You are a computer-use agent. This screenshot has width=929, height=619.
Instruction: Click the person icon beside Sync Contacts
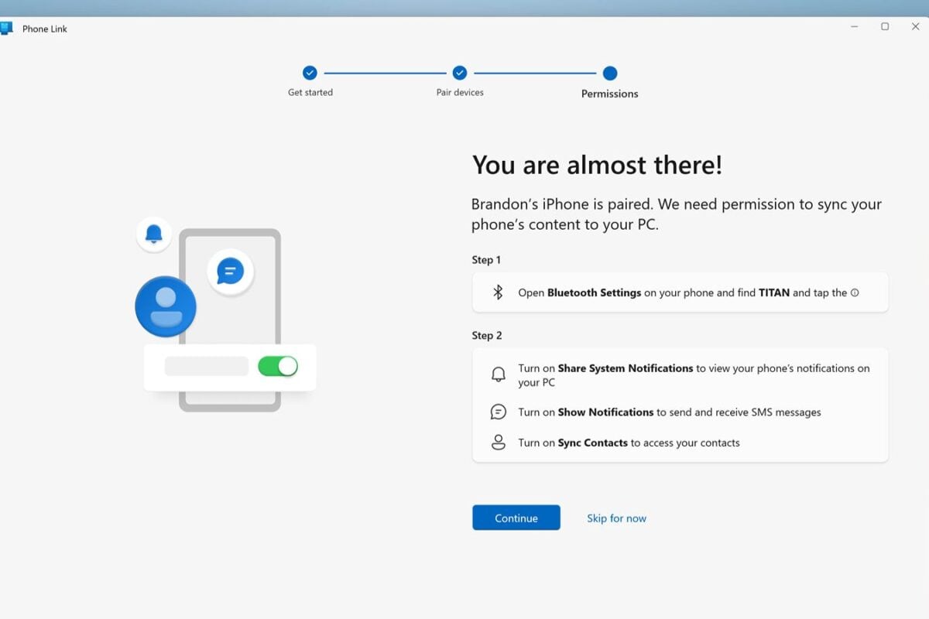pyautogui.click(x=499, y=443)
